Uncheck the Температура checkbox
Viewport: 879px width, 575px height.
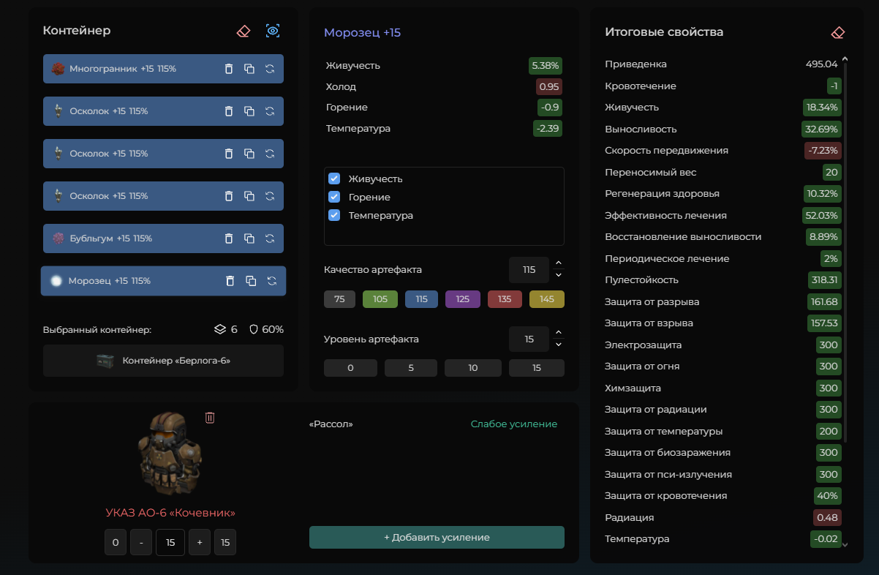(334, 215)
